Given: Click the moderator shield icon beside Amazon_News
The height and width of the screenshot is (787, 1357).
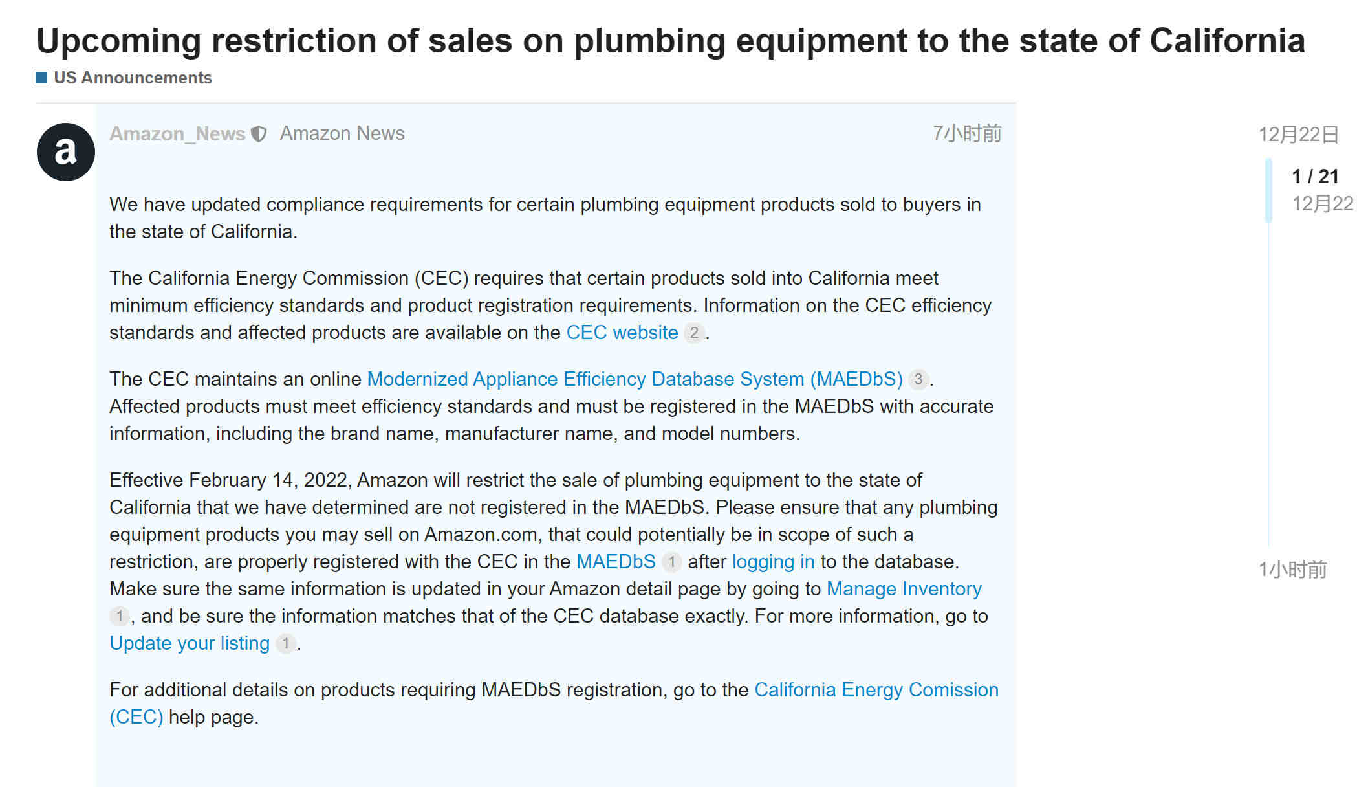Looking at the screenshot, I should tap(259, 134).
